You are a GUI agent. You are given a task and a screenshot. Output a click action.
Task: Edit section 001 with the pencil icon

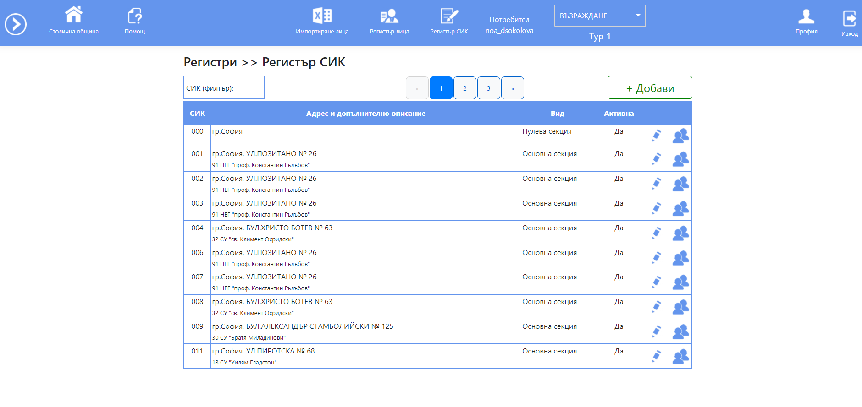click(x=657, y=159)
